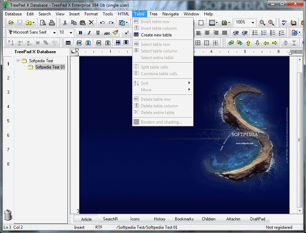
Task: Run the ABC spell check icon
Action: click(x=284, y=23)
